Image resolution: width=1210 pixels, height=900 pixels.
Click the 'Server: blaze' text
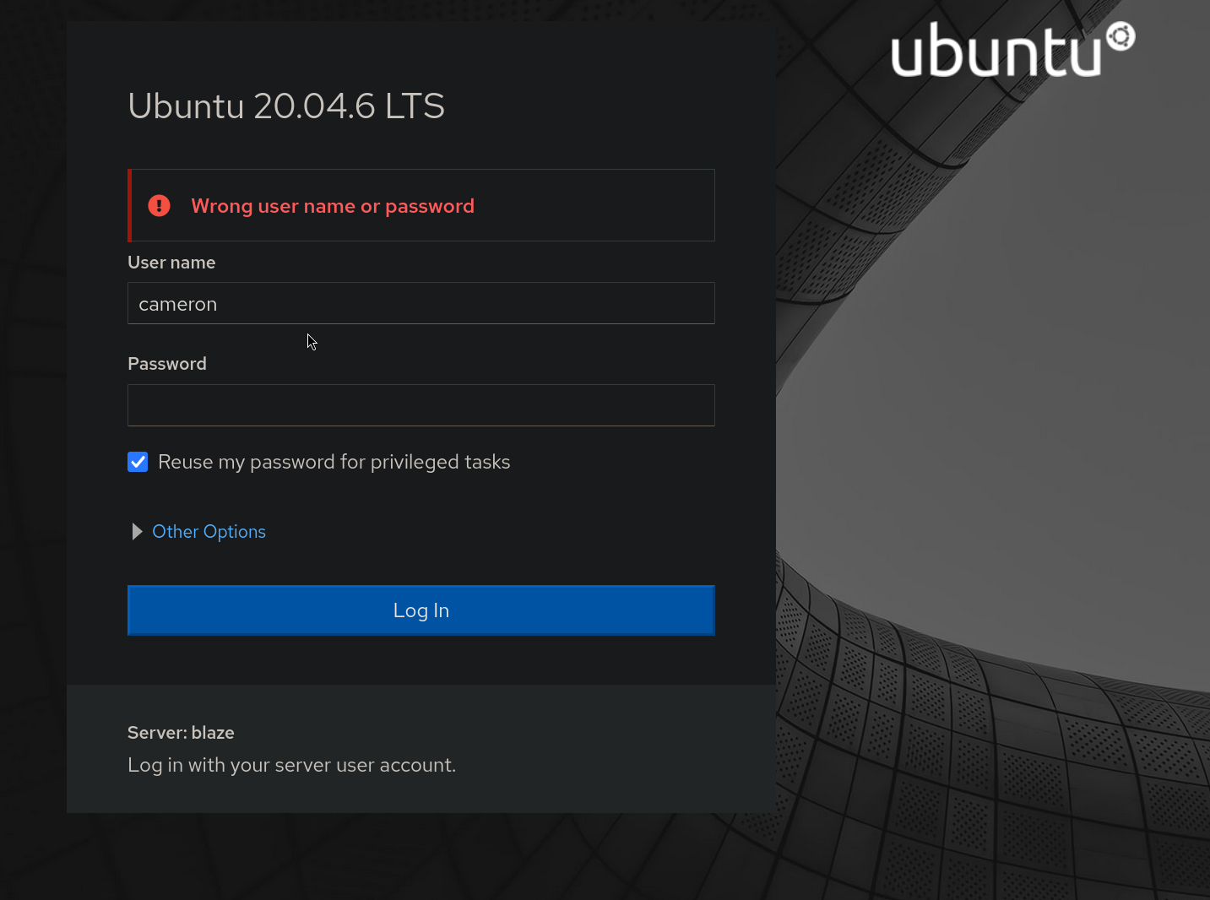point(181,733)
